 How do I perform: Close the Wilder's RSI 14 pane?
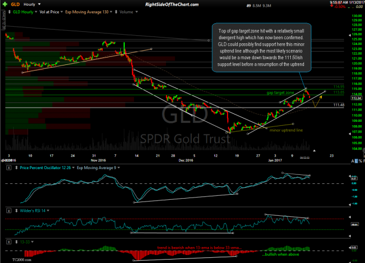coord(9,211)
